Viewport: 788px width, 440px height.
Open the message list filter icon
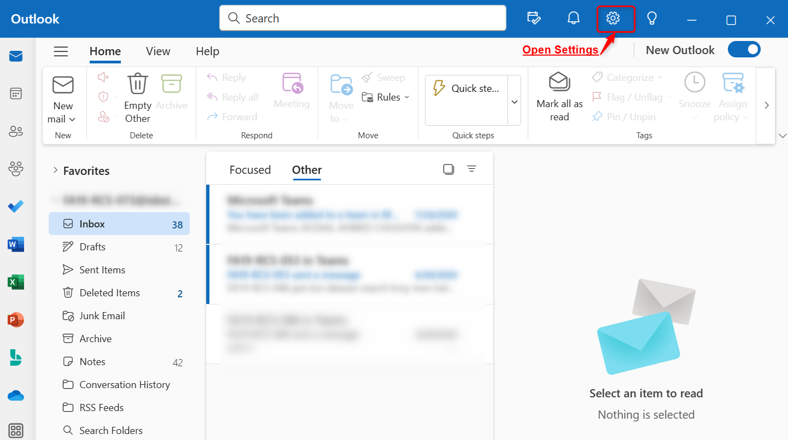[x=471, y=169]
